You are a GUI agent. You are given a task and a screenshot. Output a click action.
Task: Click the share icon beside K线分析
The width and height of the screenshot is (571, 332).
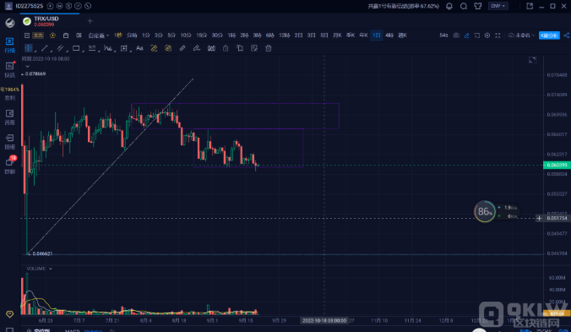click(566, 35)
